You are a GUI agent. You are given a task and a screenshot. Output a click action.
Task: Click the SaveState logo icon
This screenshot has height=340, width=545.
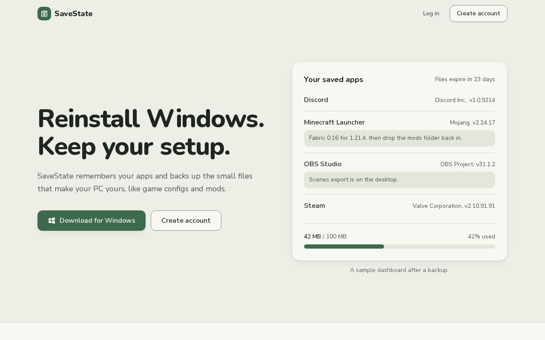(x=44, y=14)
